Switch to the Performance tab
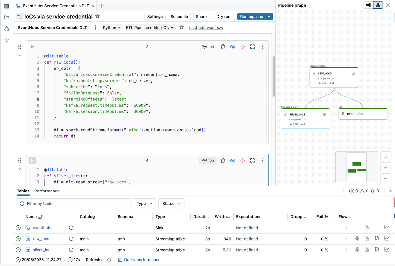This screenshot has width=395, height=266. pos(47,191)
